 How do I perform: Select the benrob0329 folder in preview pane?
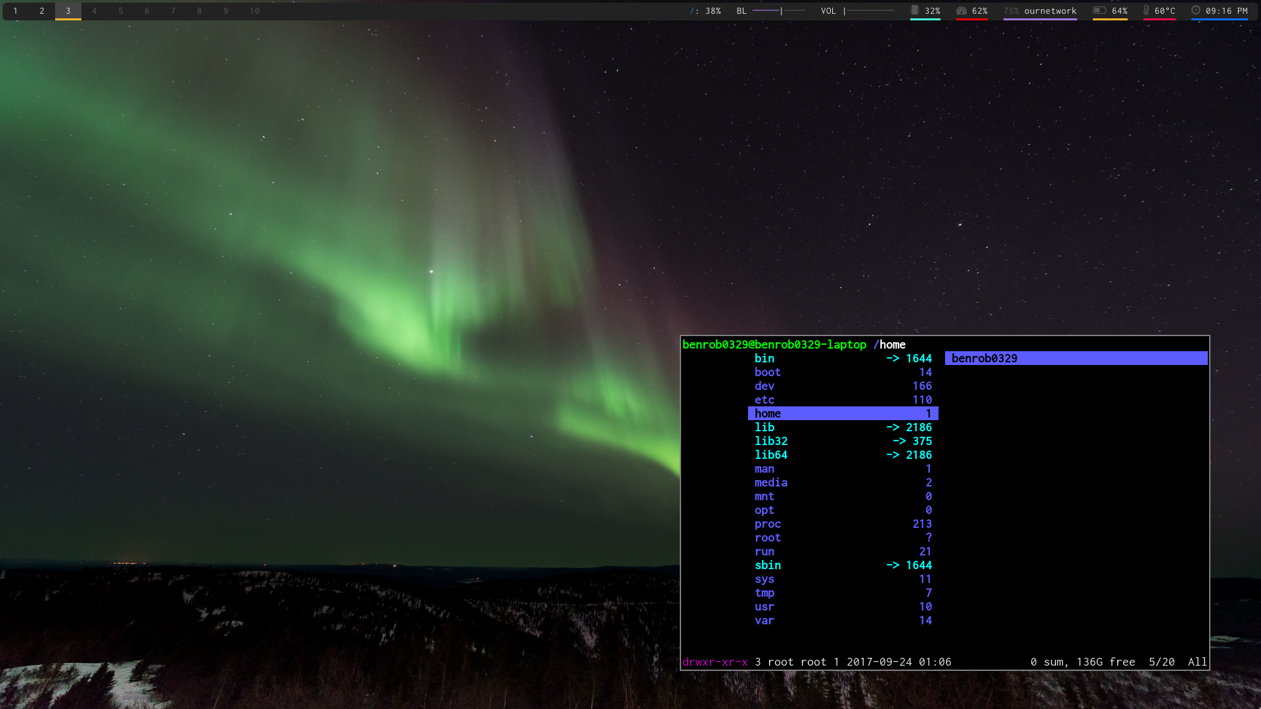click(984, 358)
